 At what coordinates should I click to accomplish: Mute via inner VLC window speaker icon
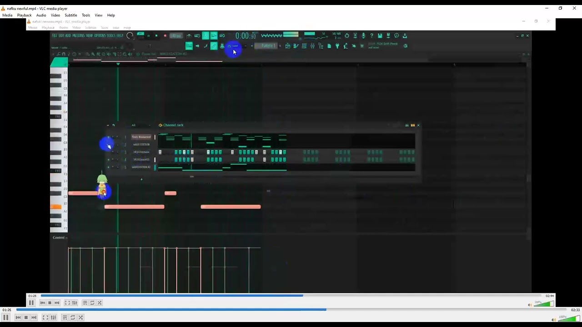coord(530,305)
